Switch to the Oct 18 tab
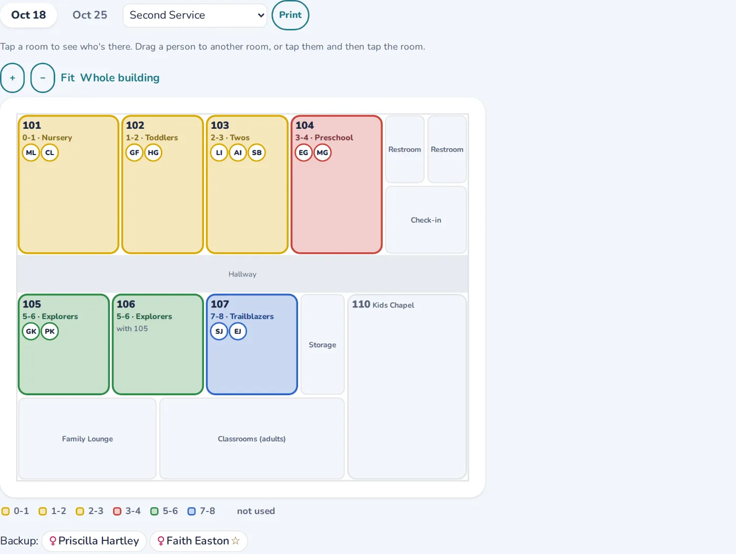The image size is (736, 554). pos(28,15)
